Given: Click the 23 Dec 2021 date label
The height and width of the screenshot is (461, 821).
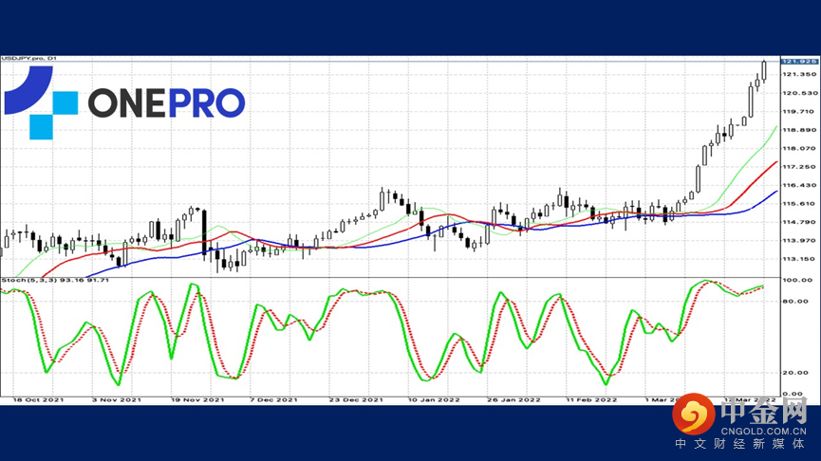Looking at the screenshot, I should click(356, 399).
